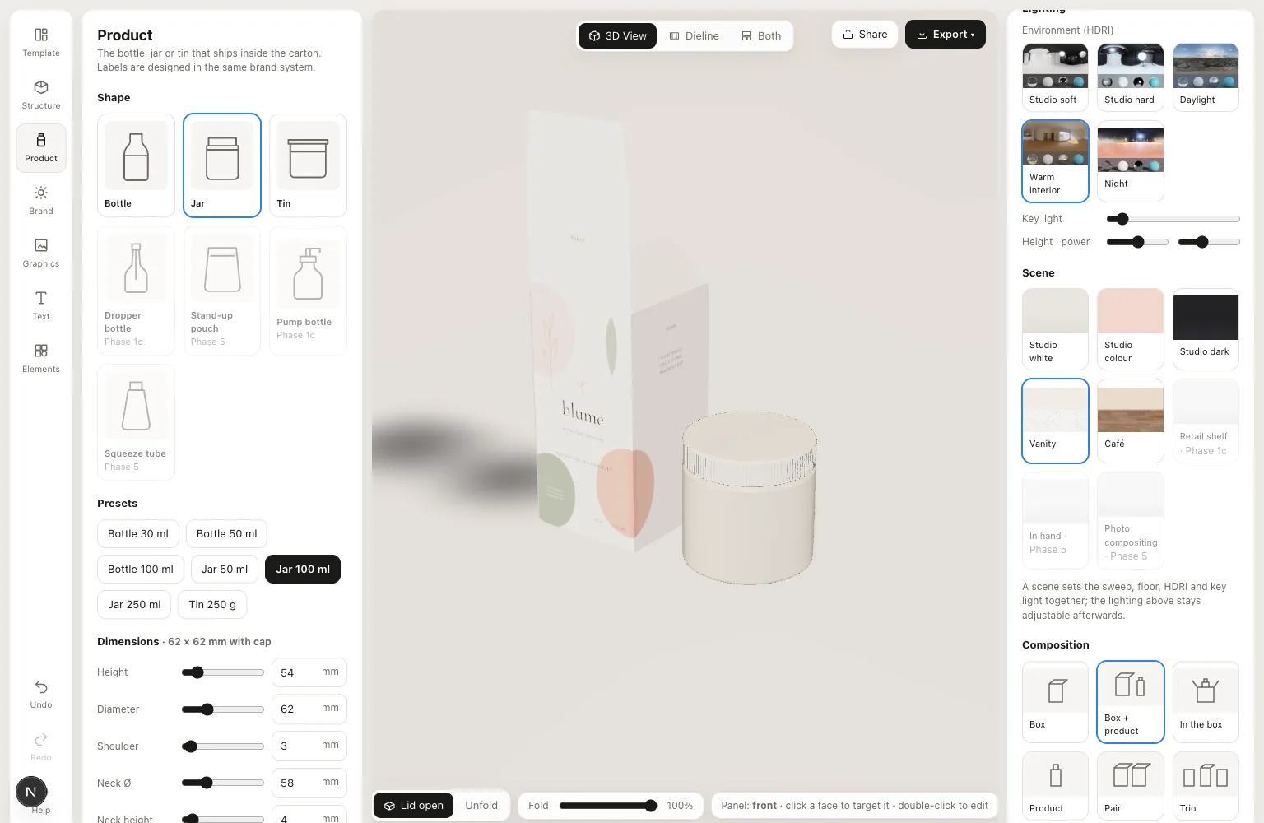Choose the Café scene
This screenshot has width=1264, height=823.
tap(1131, 421)
